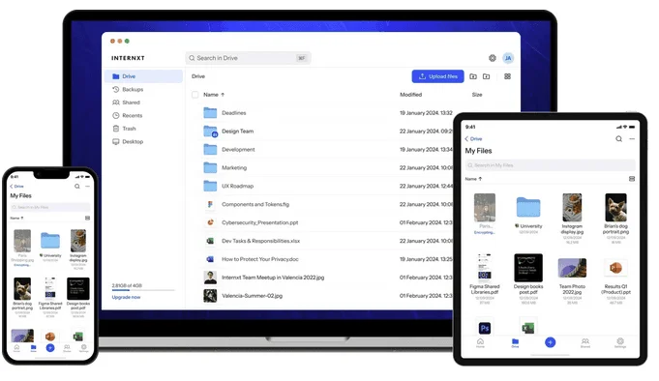Viewport: 659px width, 381px height.
Task: Sort by Name column on laptop
Action: tap(214, 95)
